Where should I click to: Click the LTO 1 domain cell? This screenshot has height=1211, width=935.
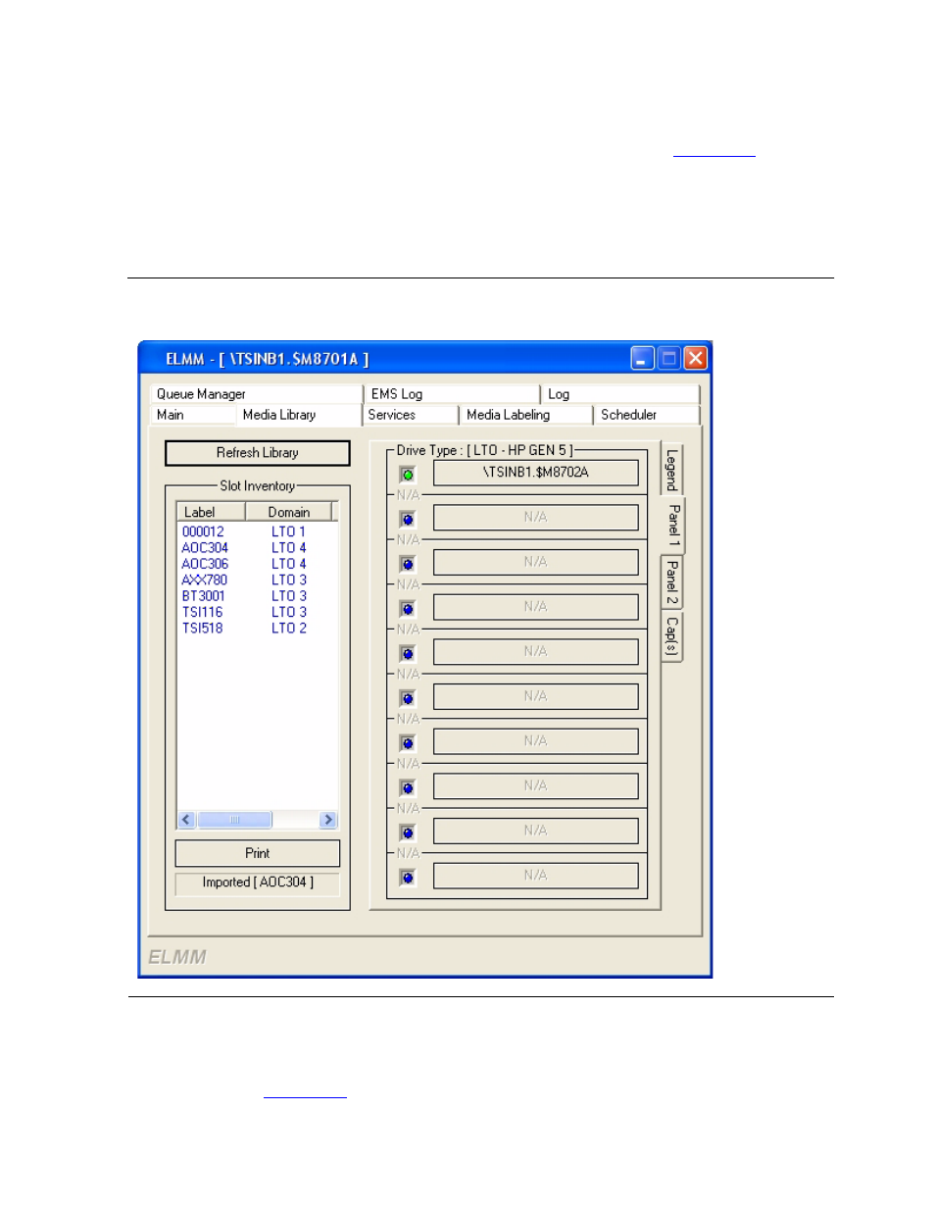pos(289,532)
